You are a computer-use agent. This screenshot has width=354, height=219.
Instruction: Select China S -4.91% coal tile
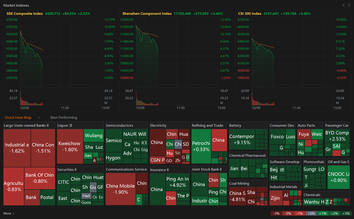pyautogui.click(x=237, y=196)
